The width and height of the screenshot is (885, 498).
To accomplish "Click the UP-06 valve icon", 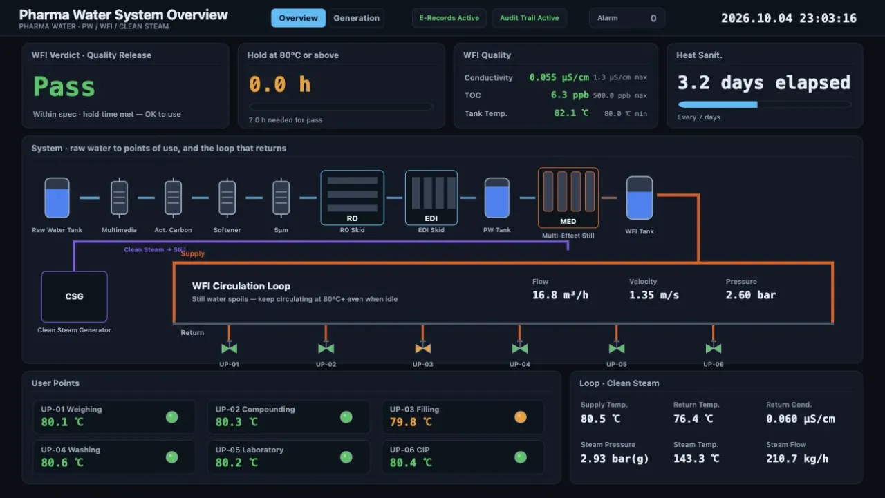I will pyautogui.click(x=714, y=348).
